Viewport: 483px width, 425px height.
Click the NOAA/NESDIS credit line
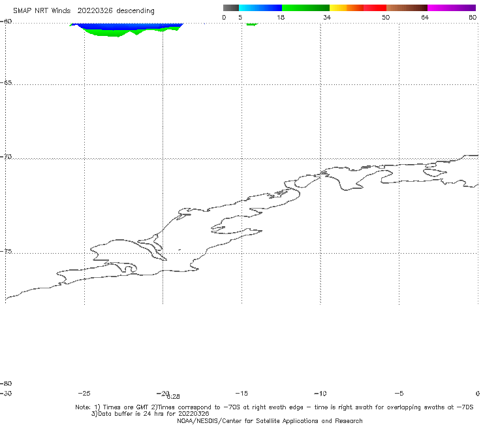click(x=270, y=421)
